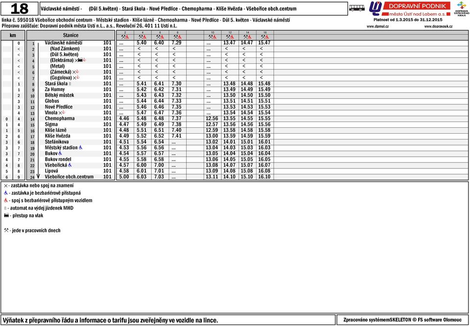
Task: Click the working-days symbol above the 6.40 departure
Action: (x=158, y=37)
